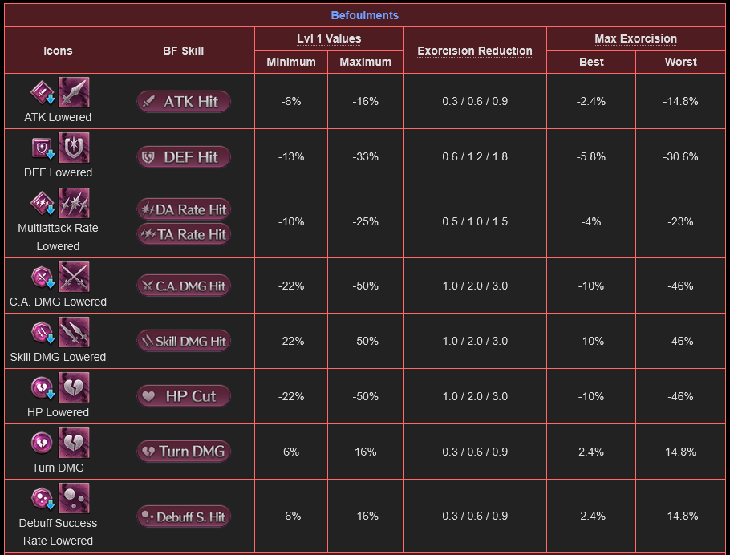
Task: Click the HP Lowered broken heart square icon
Action: point(74,388)
